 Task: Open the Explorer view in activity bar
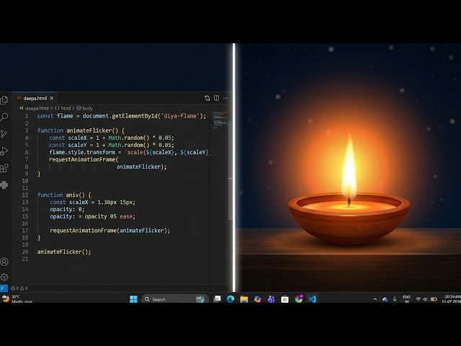(x=4, y=100)
